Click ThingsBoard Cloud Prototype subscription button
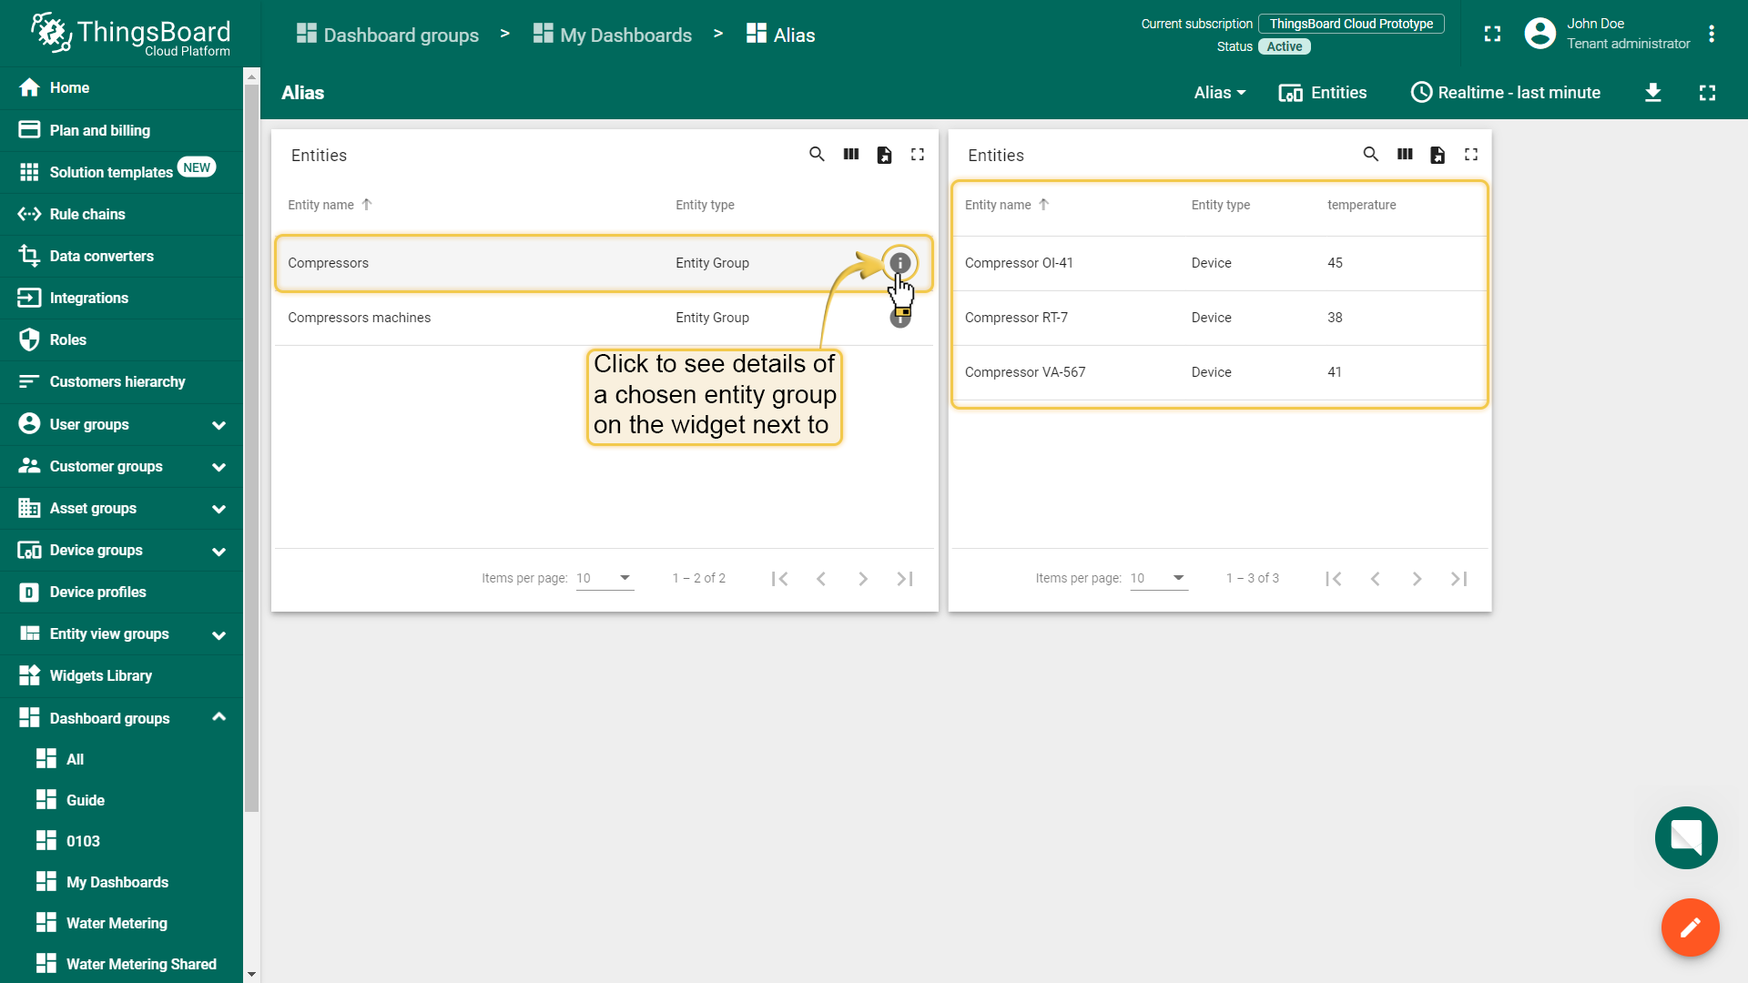 click(x=1351, y=24)
